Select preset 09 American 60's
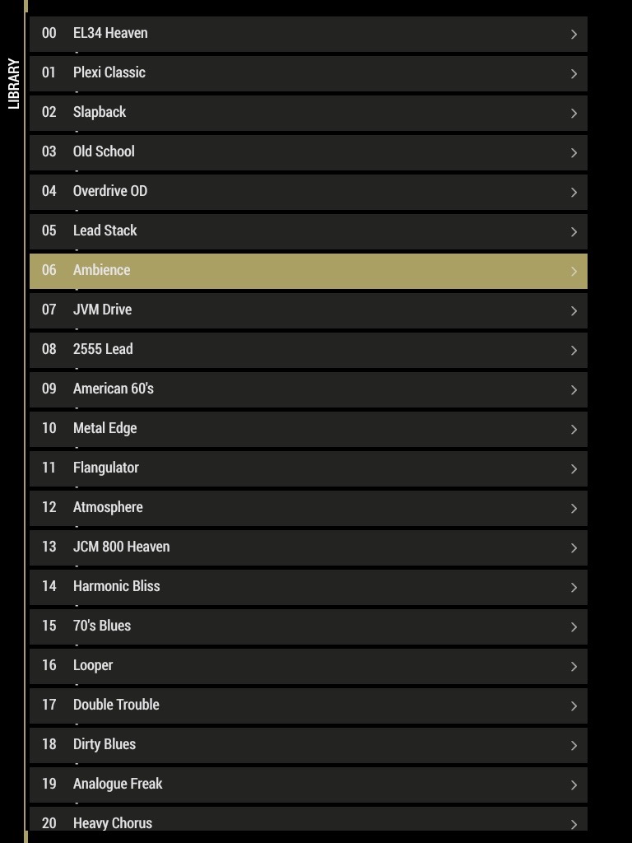The image size is (632, 843). click(x=309, y=389)
